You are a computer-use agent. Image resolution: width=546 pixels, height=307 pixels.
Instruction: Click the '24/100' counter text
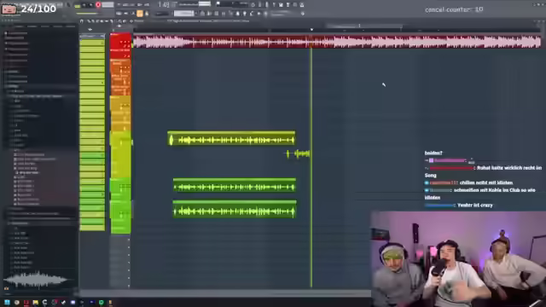click(38, 9)
